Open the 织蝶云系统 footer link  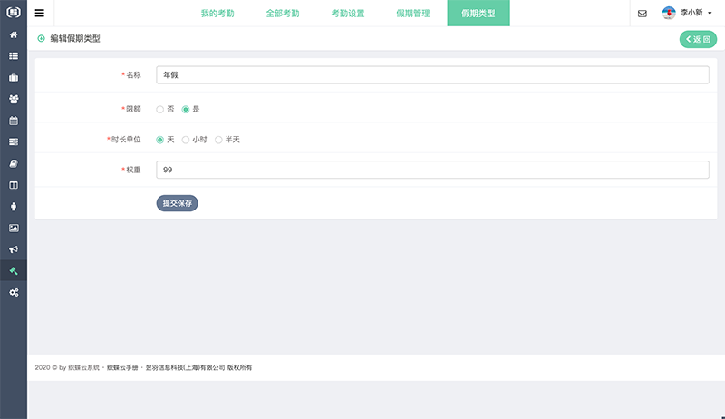[83, 367]
